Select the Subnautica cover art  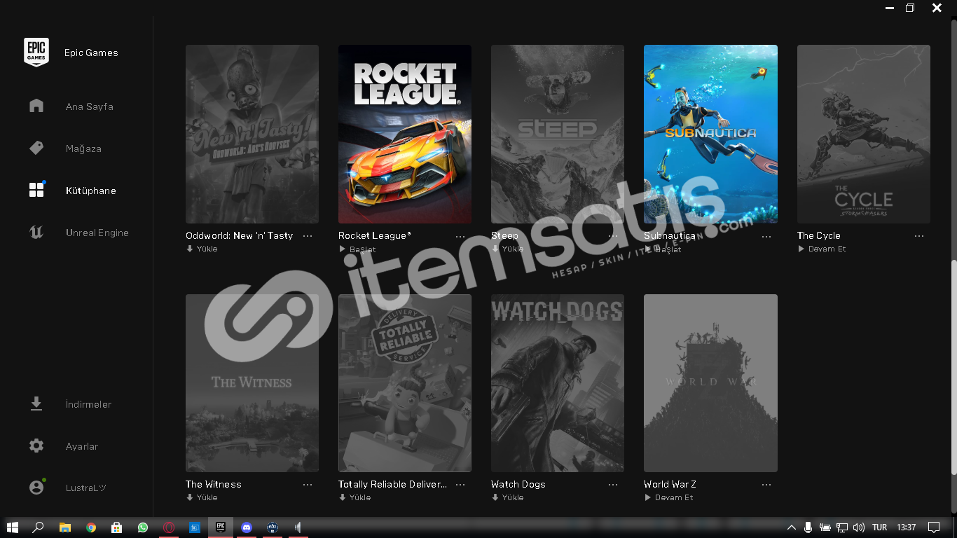(710, 134)
